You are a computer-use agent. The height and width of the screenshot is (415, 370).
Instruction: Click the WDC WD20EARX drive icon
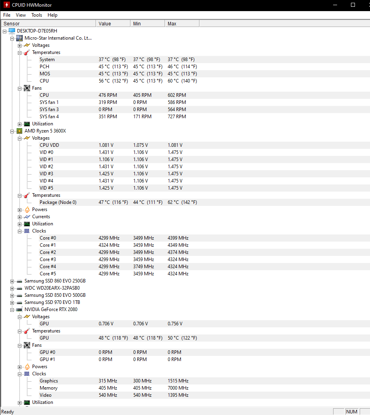19,288
